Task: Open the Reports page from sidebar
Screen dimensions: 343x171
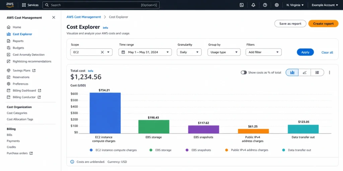Action: point(18,41)
